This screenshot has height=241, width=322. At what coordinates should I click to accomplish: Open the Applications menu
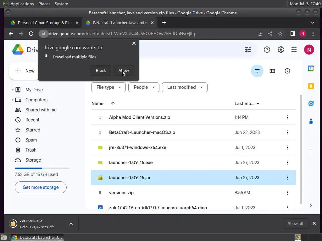[x=22, y=4]
